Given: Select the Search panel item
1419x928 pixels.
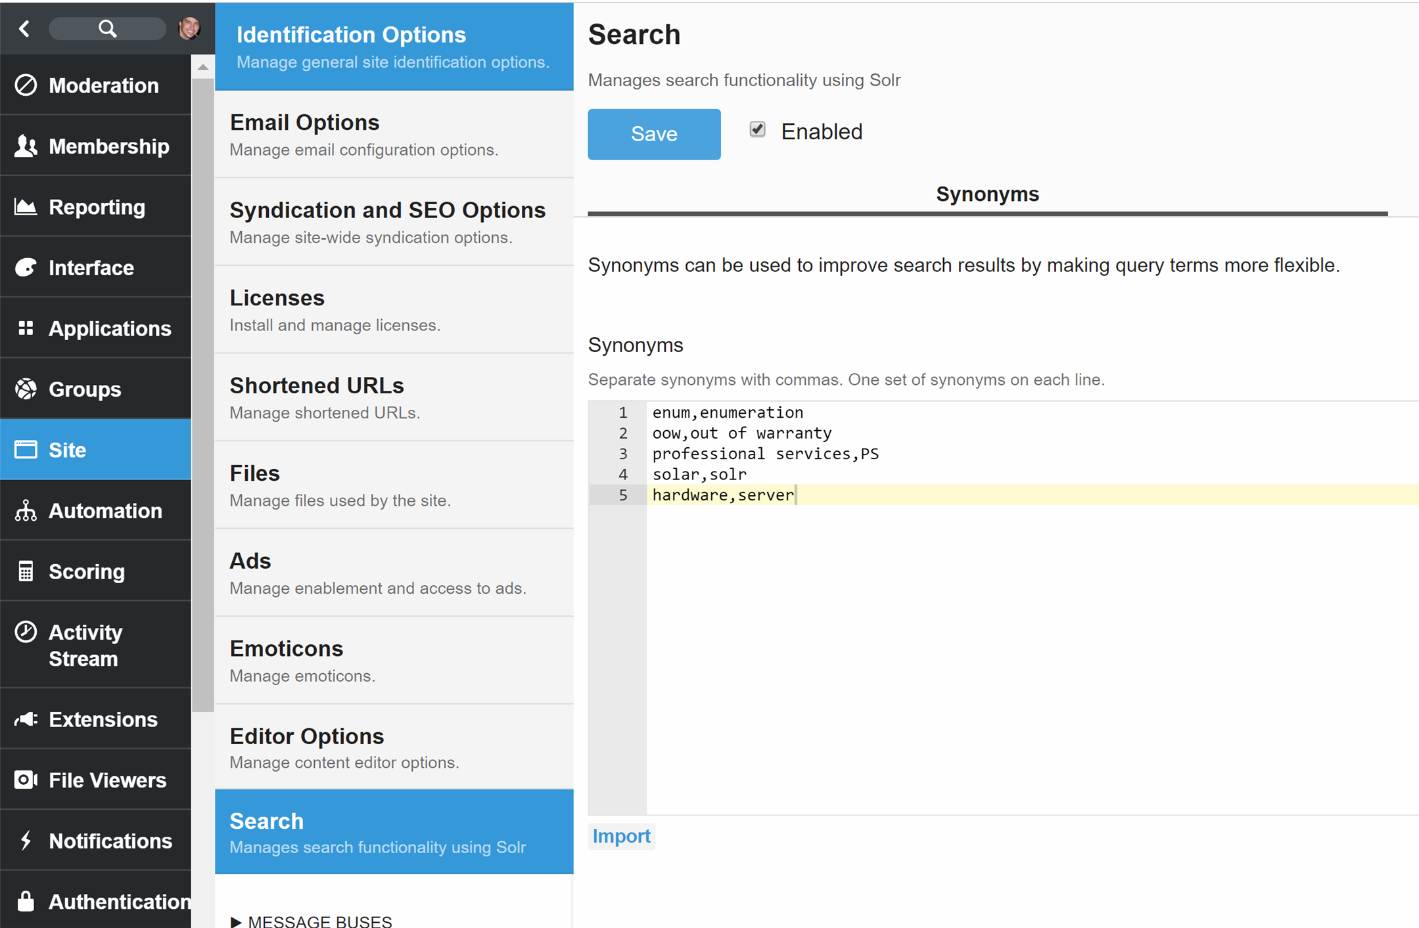Looking at the screenshot, I should [x=394, y=832].
